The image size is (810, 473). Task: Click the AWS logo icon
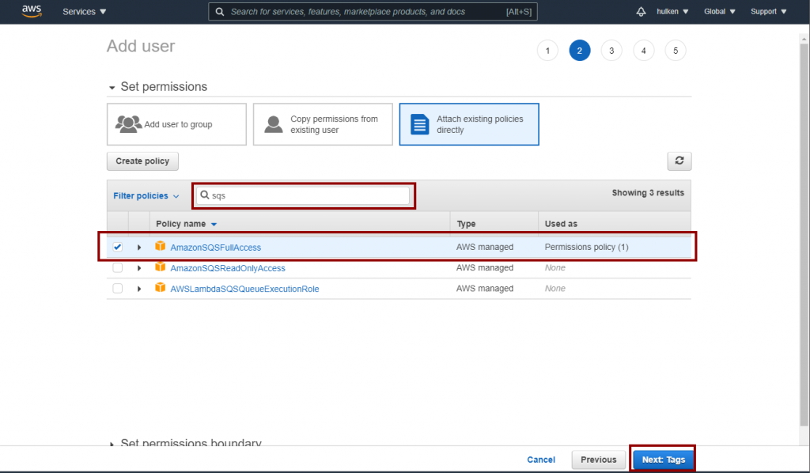[x=32, y=11]
